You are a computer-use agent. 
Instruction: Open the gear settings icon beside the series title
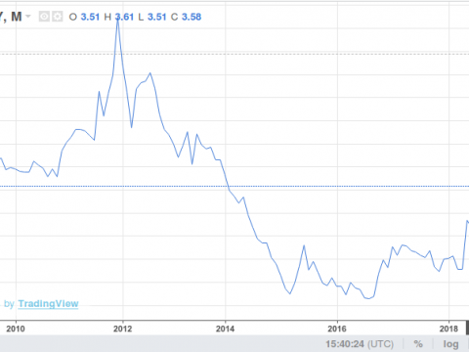click(x=57, y=17)
